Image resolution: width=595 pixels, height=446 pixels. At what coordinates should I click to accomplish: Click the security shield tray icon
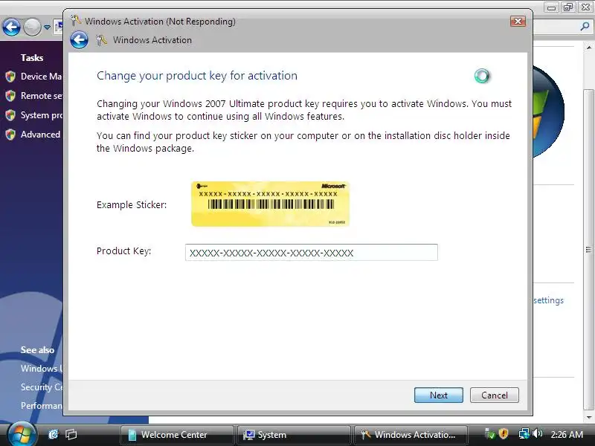pyautogui.click(x=504, y=434)
